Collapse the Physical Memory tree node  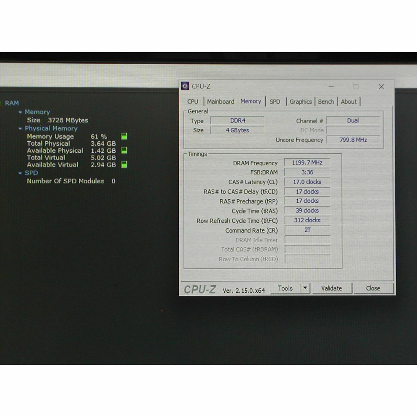[x=20, y=129]
